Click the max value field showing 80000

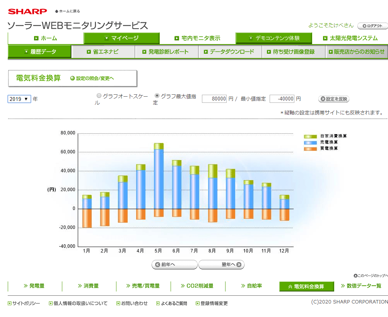point(214,99)
